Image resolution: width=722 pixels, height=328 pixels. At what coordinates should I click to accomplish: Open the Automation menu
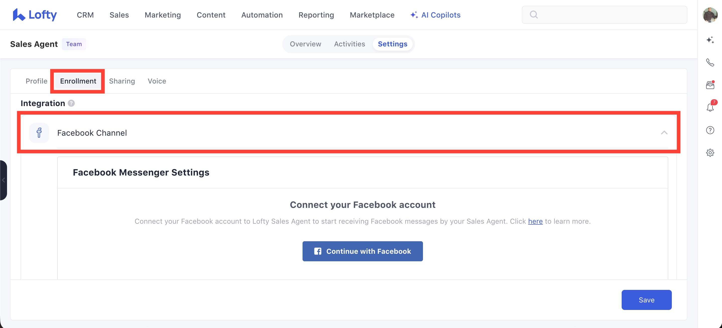[262, 15]
